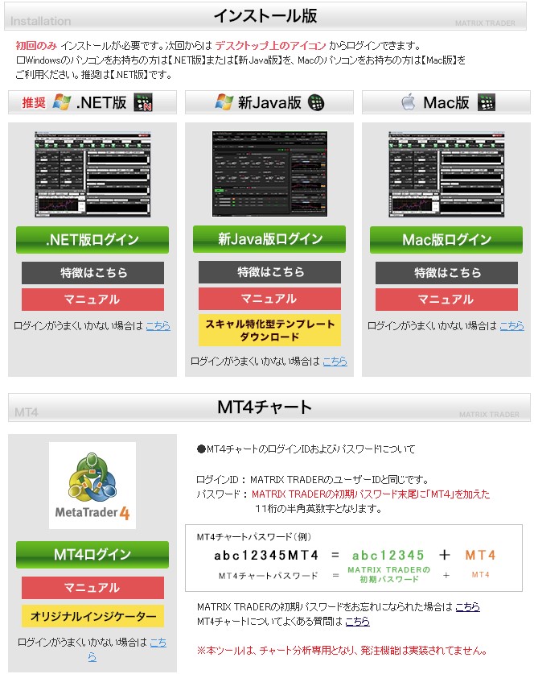Image resolution: width=534 pixels, height=674 pixels.
Task: Open the マニュアル button for 新Java版
Action: pyautogui.click(x=269, y=299)
